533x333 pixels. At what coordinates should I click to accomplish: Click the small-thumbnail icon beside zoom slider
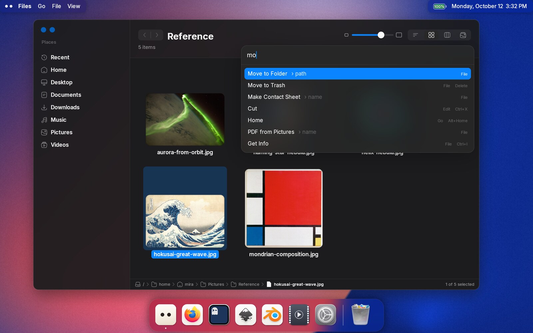346,35
